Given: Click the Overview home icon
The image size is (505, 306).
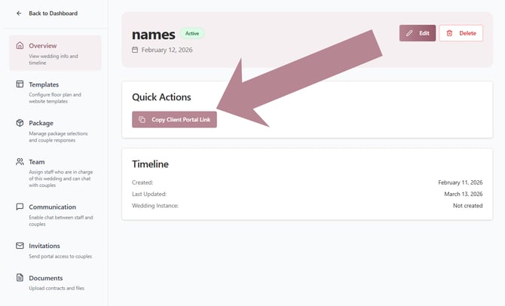Looking at the screenshot, I should (x=20, y=46).
